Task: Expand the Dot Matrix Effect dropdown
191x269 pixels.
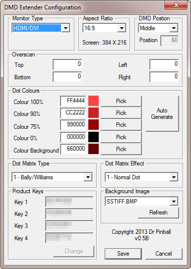Action: [141, 177]
